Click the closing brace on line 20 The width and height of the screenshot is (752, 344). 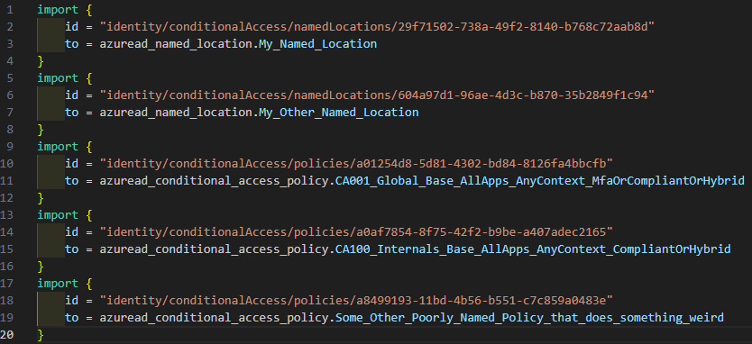click(41, 334)
